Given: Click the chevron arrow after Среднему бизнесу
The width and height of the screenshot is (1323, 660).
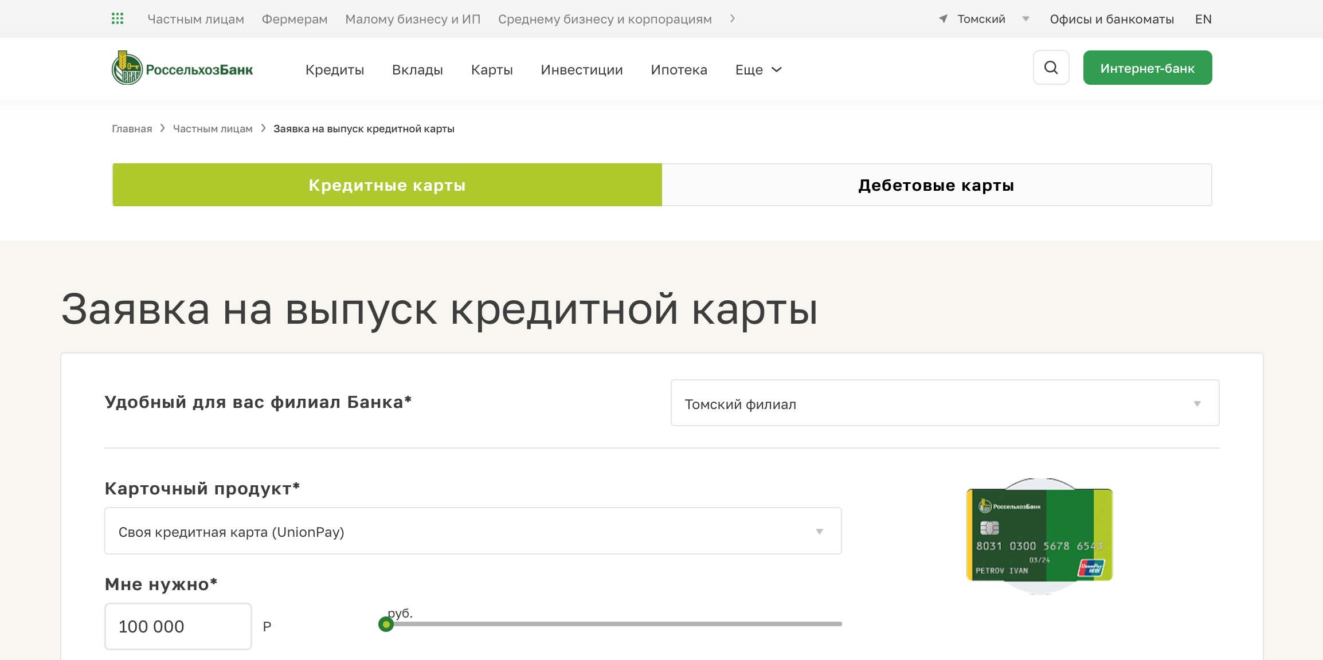Looking at the screenshot, I should pos(733,19).
